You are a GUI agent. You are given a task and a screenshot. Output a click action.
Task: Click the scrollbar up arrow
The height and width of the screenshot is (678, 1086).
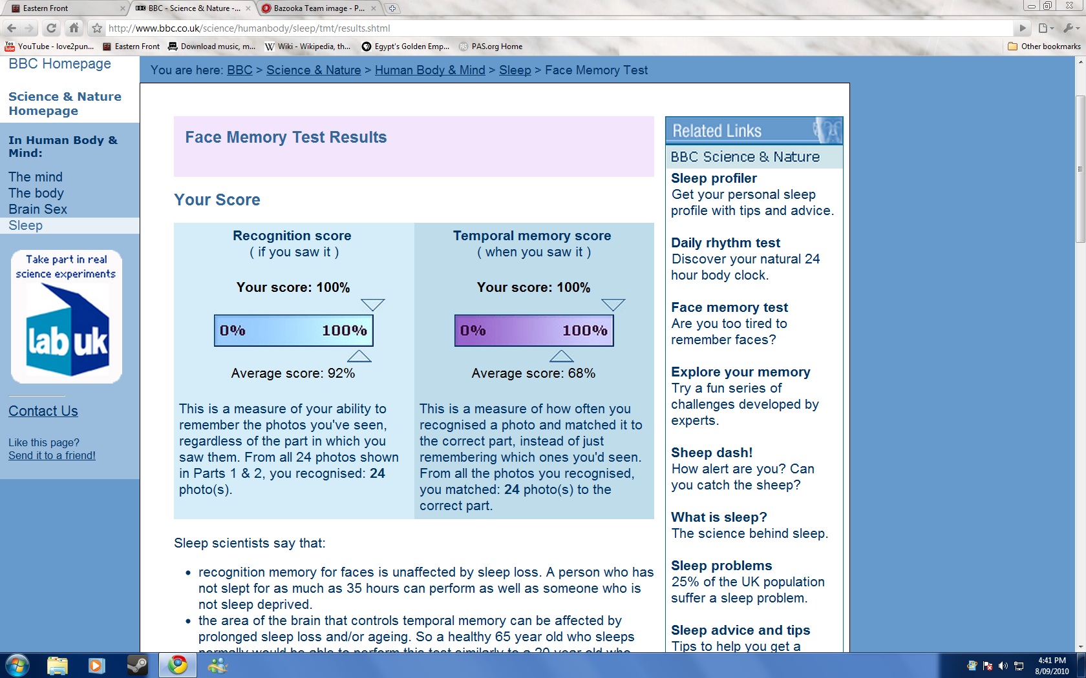click(x=1080, y=61)
